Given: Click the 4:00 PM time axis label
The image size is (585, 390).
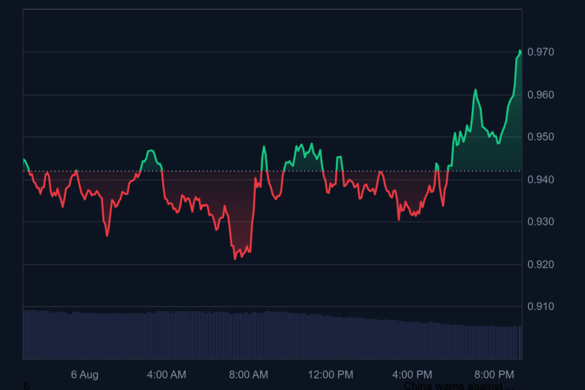Looking at the screenshot, I should [412, 375].
